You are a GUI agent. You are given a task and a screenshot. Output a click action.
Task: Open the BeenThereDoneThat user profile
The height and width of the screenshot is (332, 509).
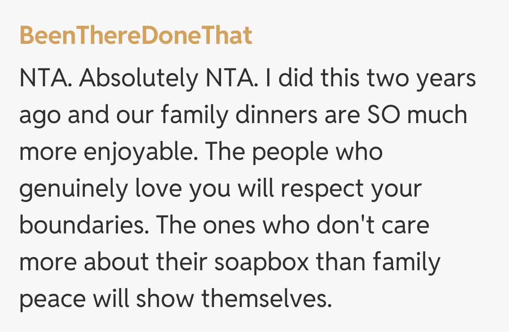(136, 35)
